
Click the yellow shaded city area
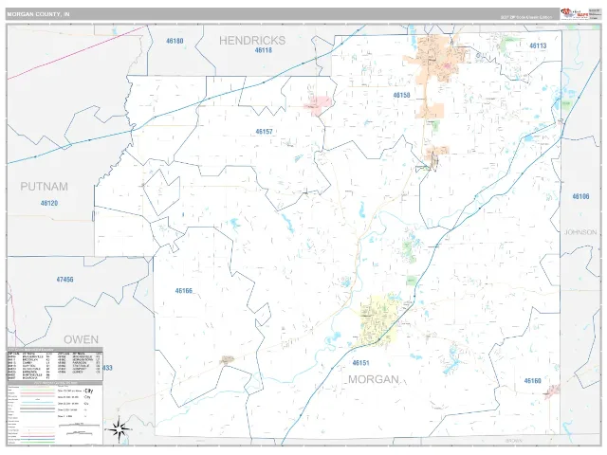[x=378, y=320]
